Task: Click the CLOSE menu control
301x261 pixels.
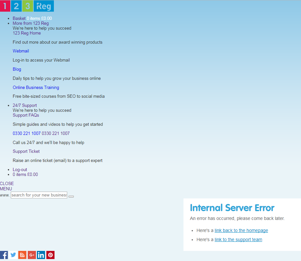Action: [x=7, y=183]
